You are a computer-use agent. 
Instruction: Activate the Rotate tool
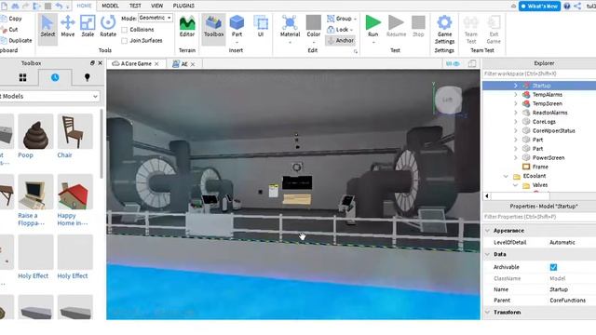108,27
